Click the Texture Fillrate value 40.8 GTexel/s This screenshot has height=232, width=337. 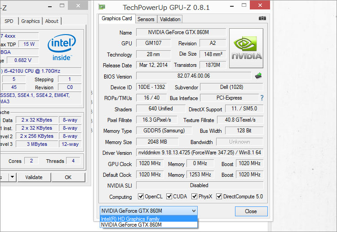[240, 120]
